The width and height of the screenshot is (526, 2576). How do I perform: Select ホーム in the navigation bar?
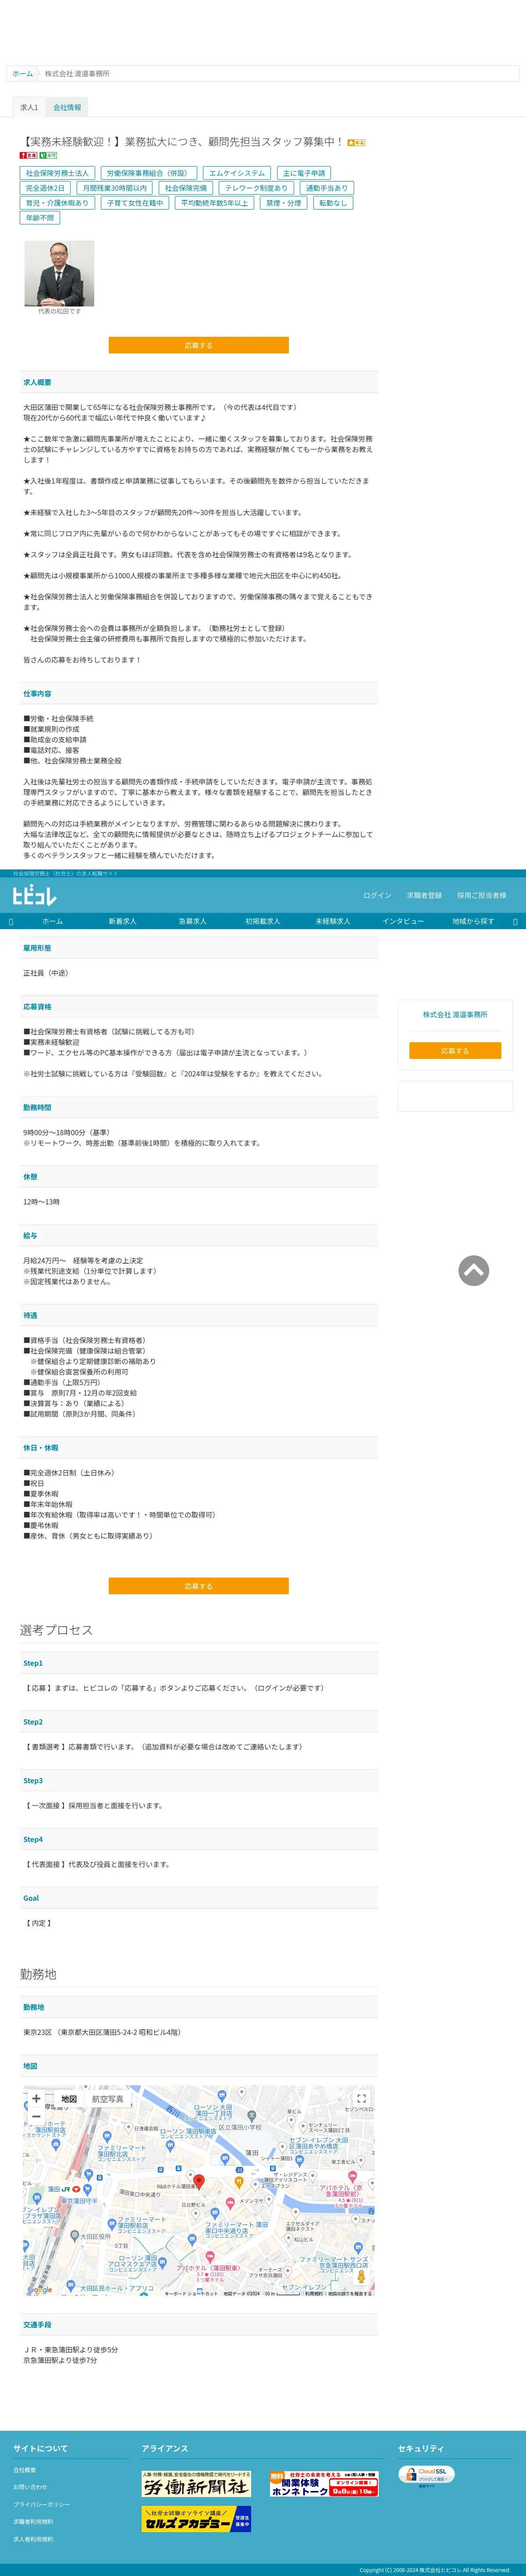coord(52,921)
